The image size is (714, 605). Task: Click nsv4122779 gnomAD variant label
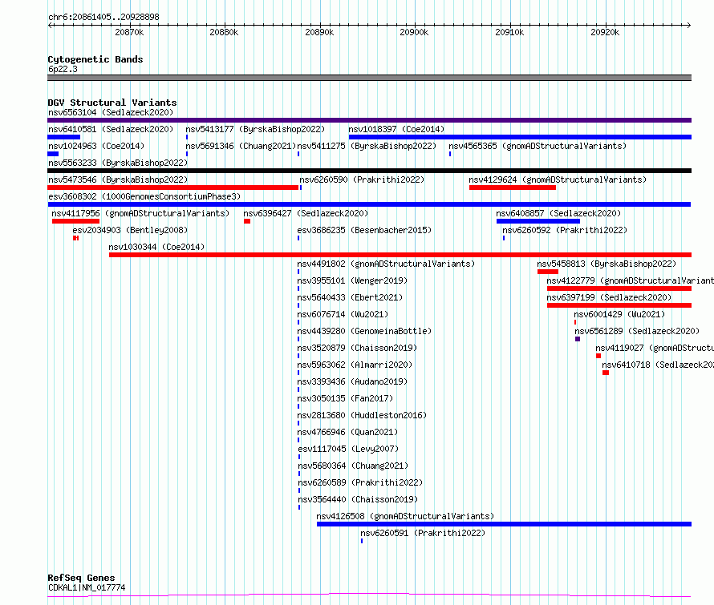pyautogui.click(x=631, y=280)
